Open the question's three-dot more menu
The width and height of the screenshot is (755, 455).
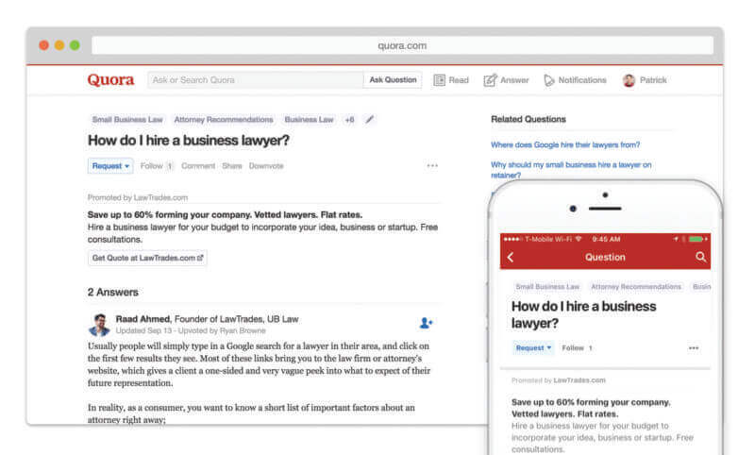(432, 165)
